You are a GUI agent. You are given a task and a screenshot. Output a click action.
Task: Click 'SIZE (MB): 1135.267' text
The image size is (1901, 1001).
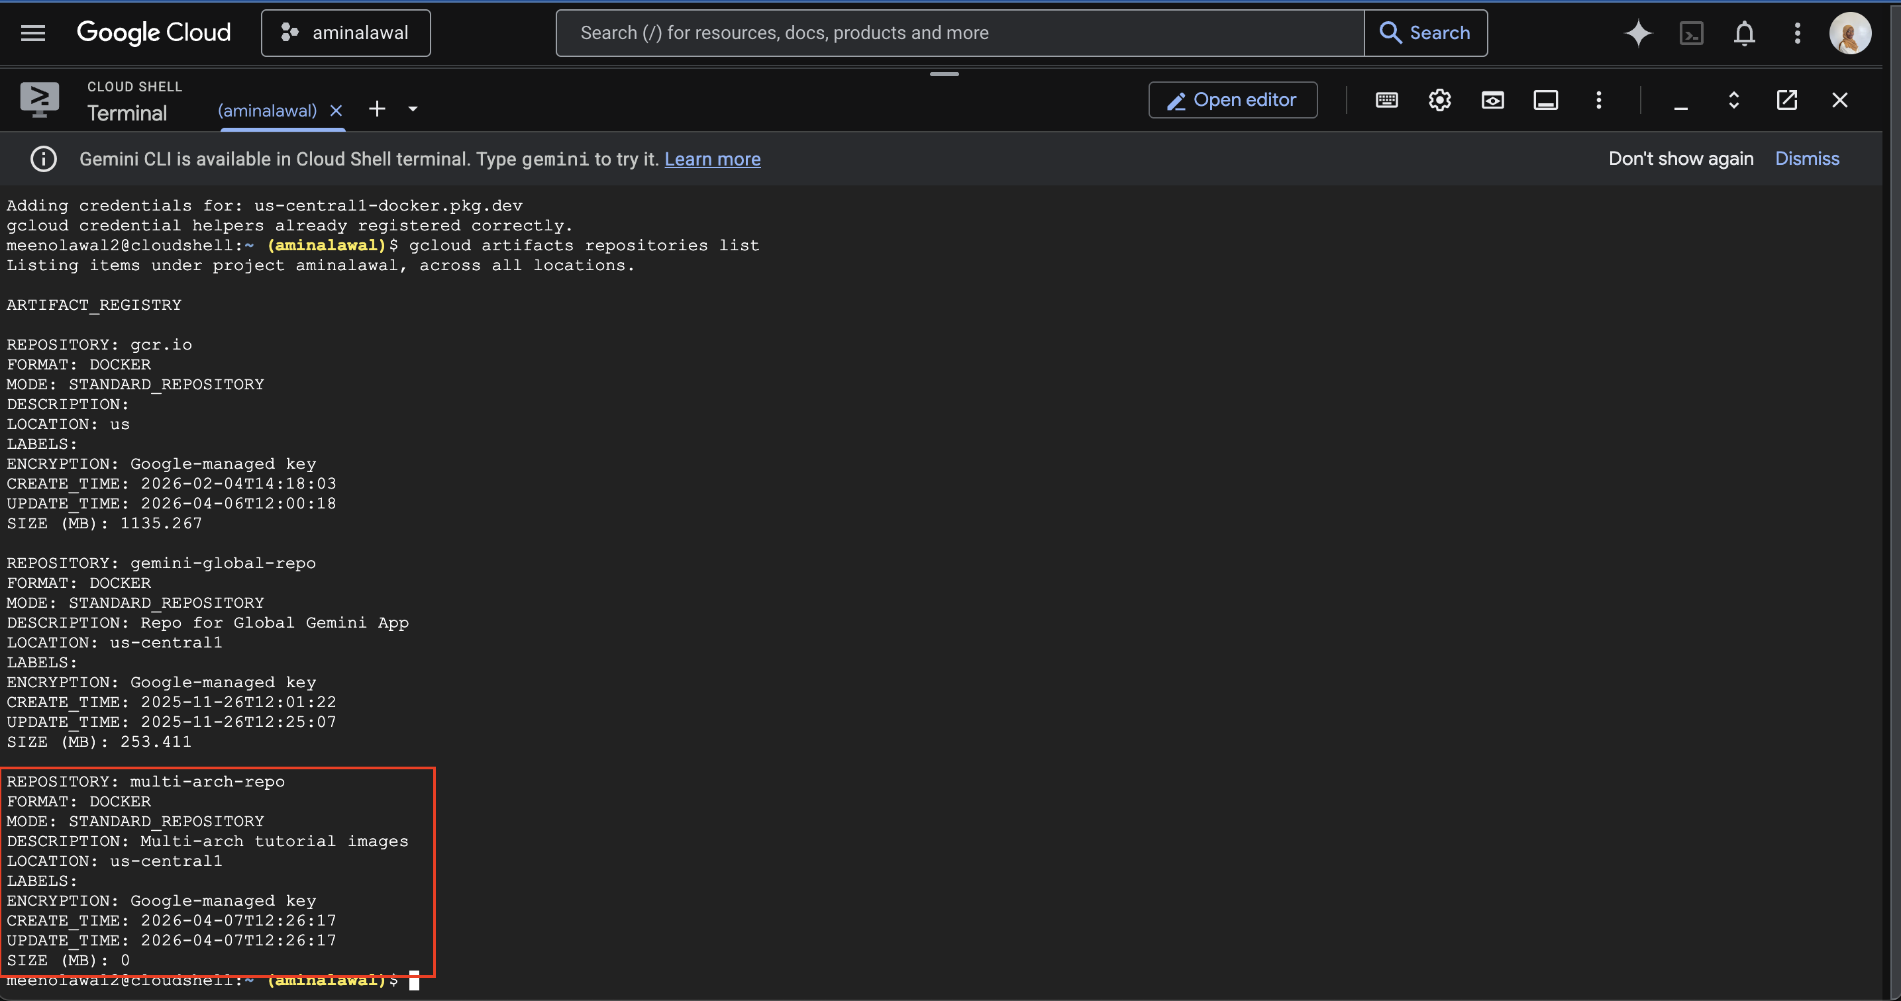pyautogui.click(x=104, y=523)
